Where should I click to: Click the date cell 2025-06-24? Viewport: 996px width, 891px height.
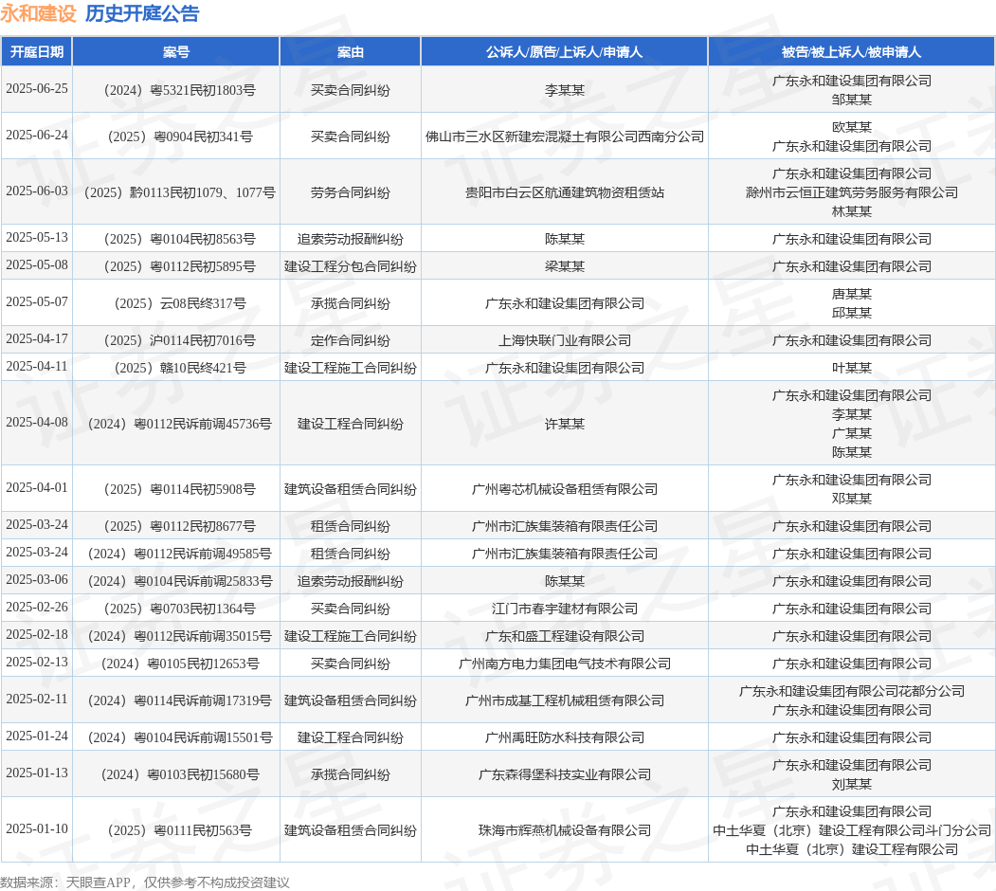pyautogui.click(x=37, y=136)
